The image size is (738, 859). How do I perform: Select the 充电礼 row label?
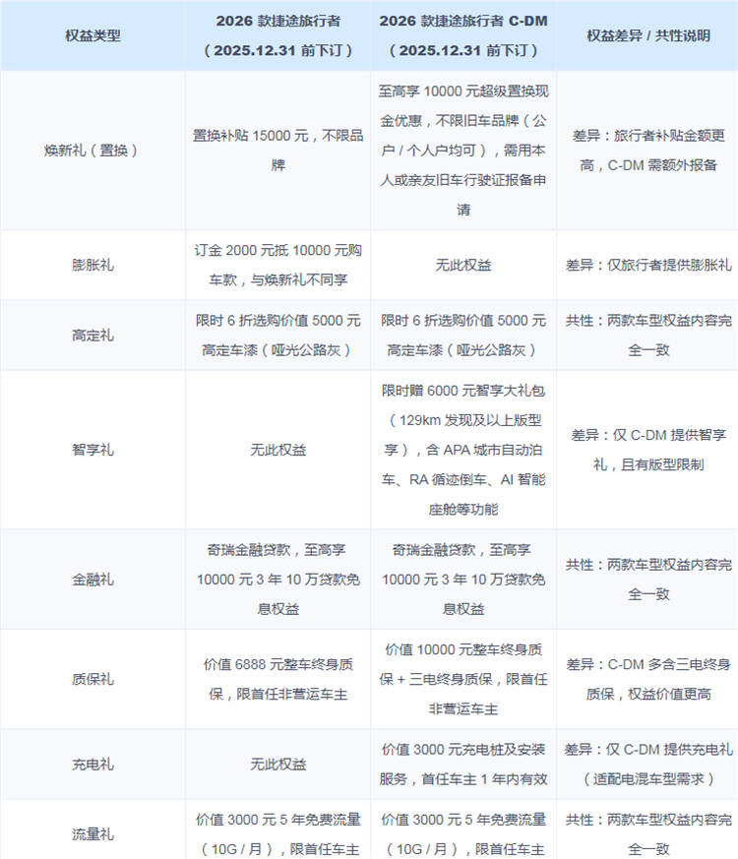(92, 764)
